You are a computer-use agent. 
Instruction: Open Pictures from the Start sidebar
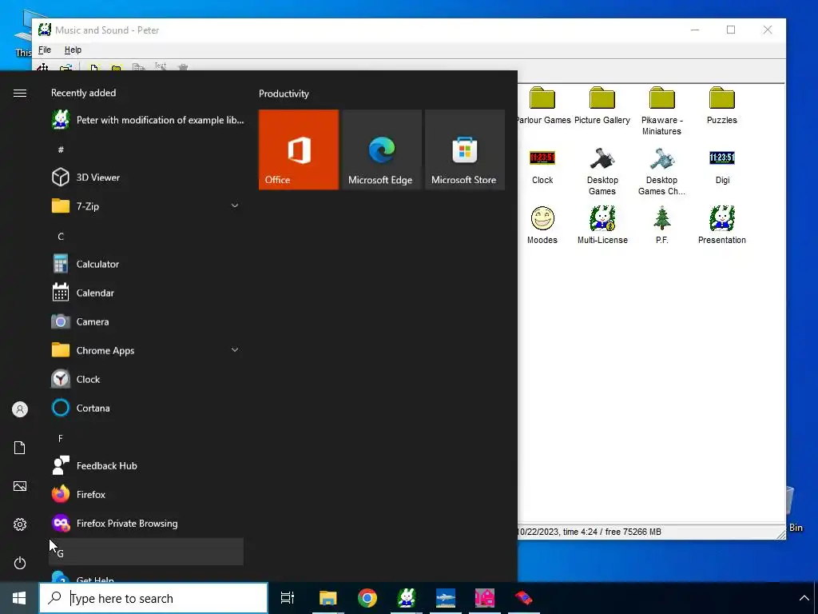pyautogui.click(x=20, y=486)
